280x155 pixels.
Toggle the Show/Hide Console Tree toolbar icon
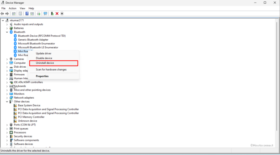tap(14, 13)
